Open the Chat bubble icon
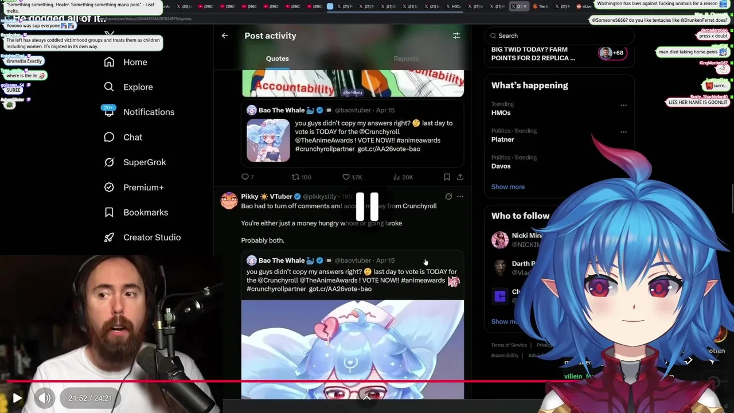The width and height of the screenshot is (734, 413). [109, 137]
